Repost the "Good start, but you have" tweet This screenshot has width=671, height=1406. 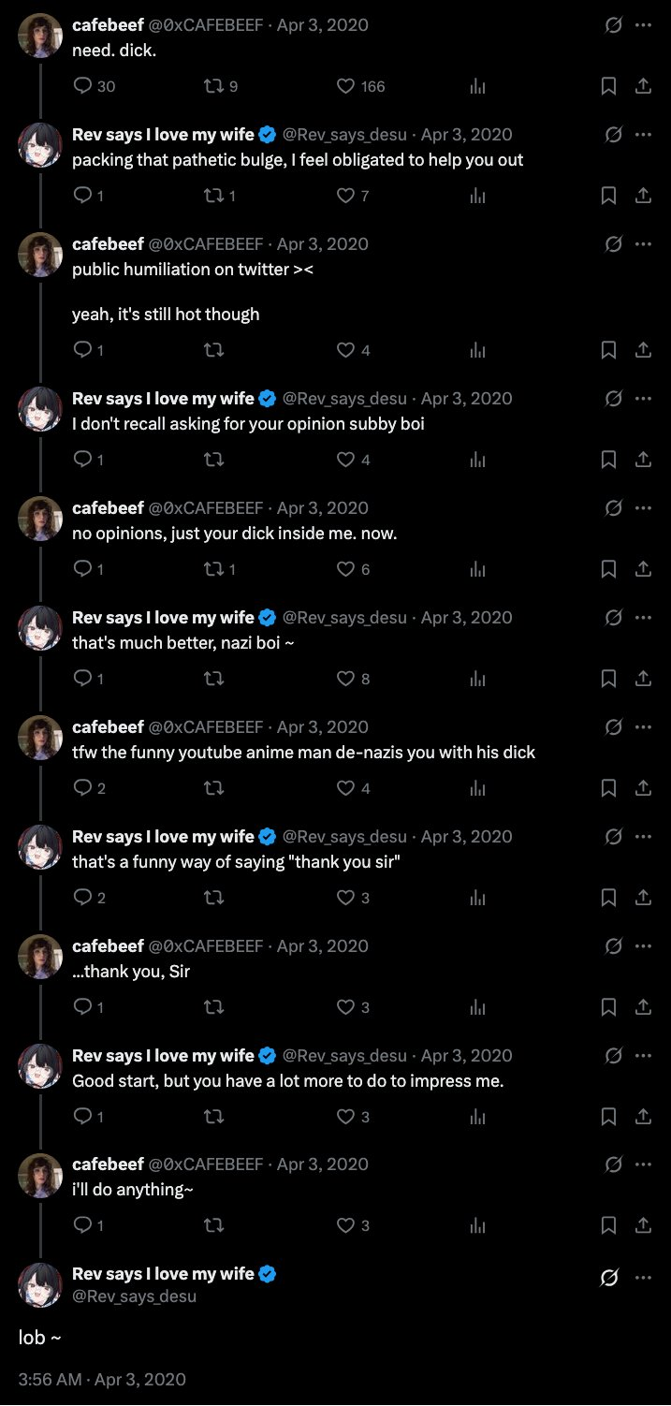(214, 1117)
